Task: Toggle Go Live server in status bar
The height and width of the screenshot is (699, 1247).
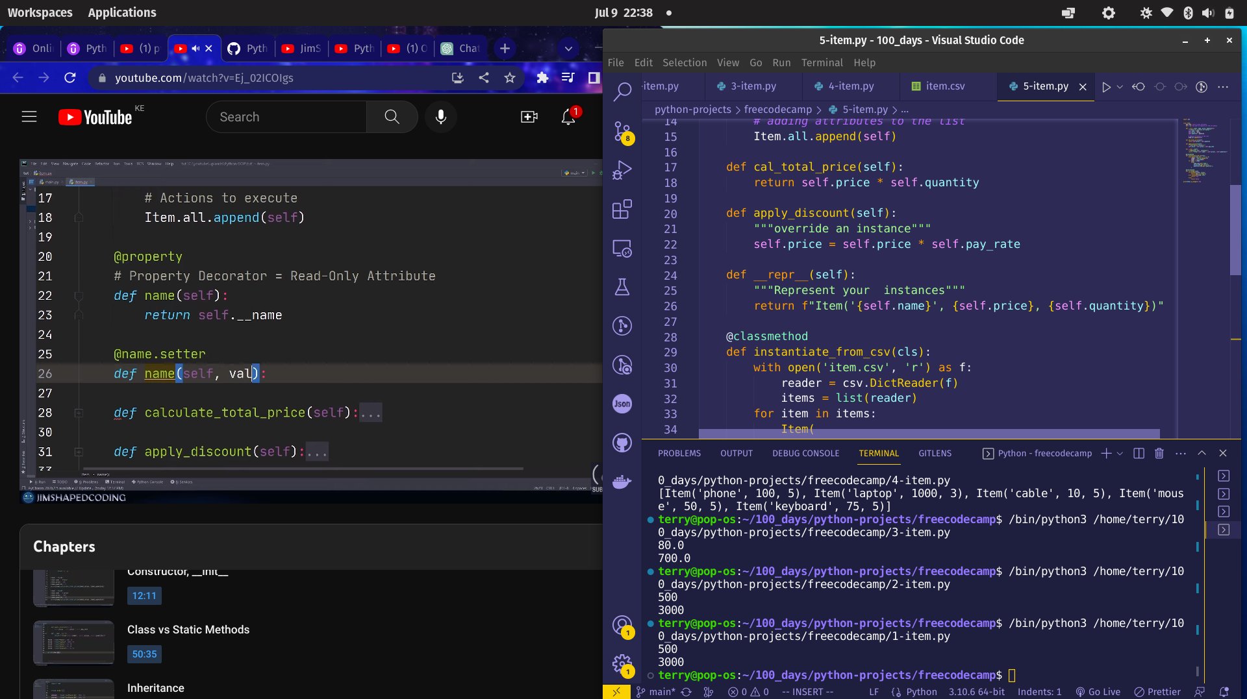Action: 1098,692
